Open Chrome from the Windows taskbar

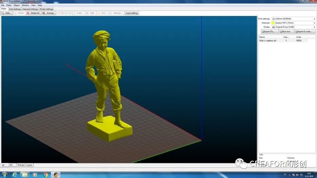[45, 175]
